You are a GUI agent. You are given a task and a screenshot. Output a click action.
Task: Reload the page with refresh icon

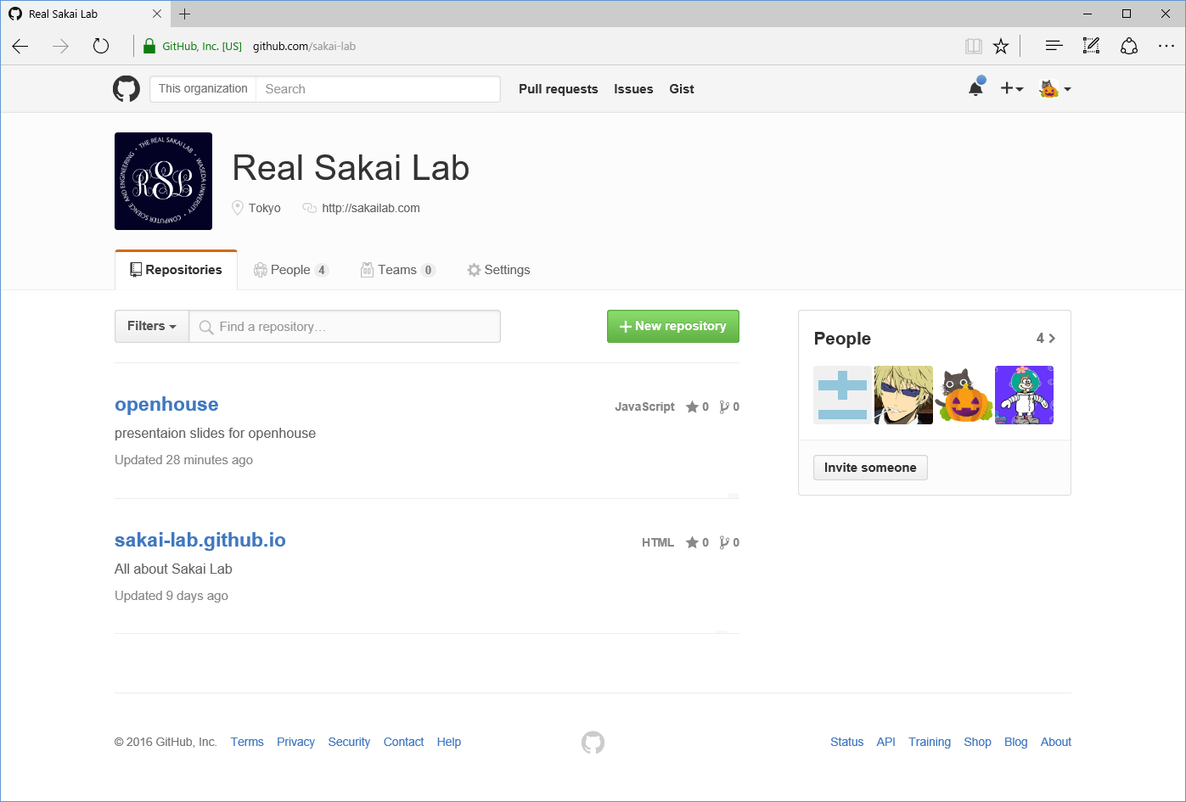pyautogui.click(x=101, y=47)
